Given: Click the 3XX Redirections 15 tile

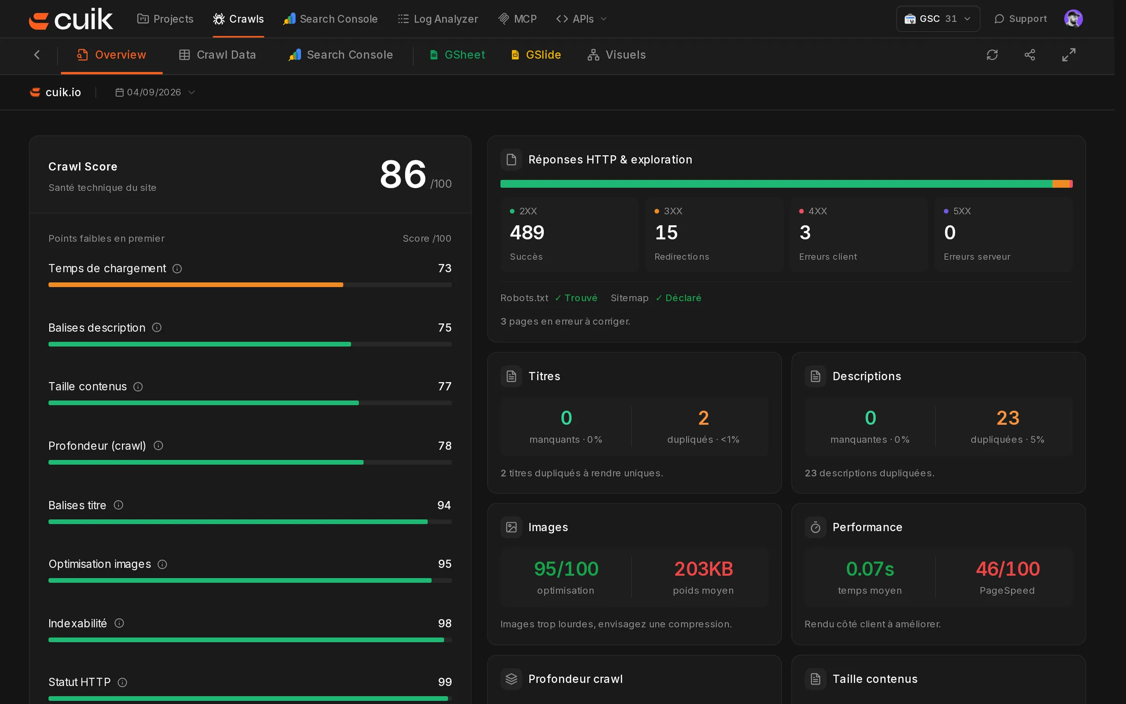Looking at the screenshot, I should click(x=715, y=235).
